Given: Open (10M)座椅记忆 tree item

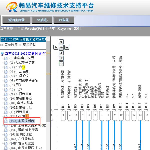Looking at the screenshot, I should (x=20, y=108).
